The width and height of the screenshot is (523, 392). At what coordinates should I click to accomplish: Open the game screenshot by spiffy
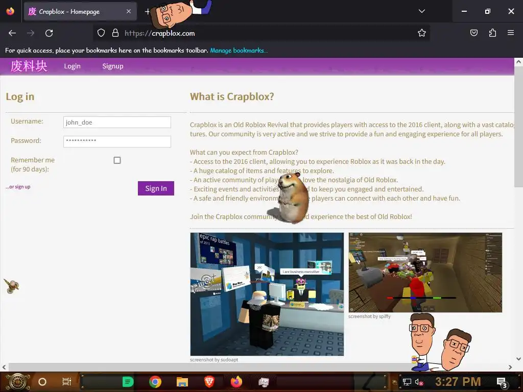tap(425, 273)
